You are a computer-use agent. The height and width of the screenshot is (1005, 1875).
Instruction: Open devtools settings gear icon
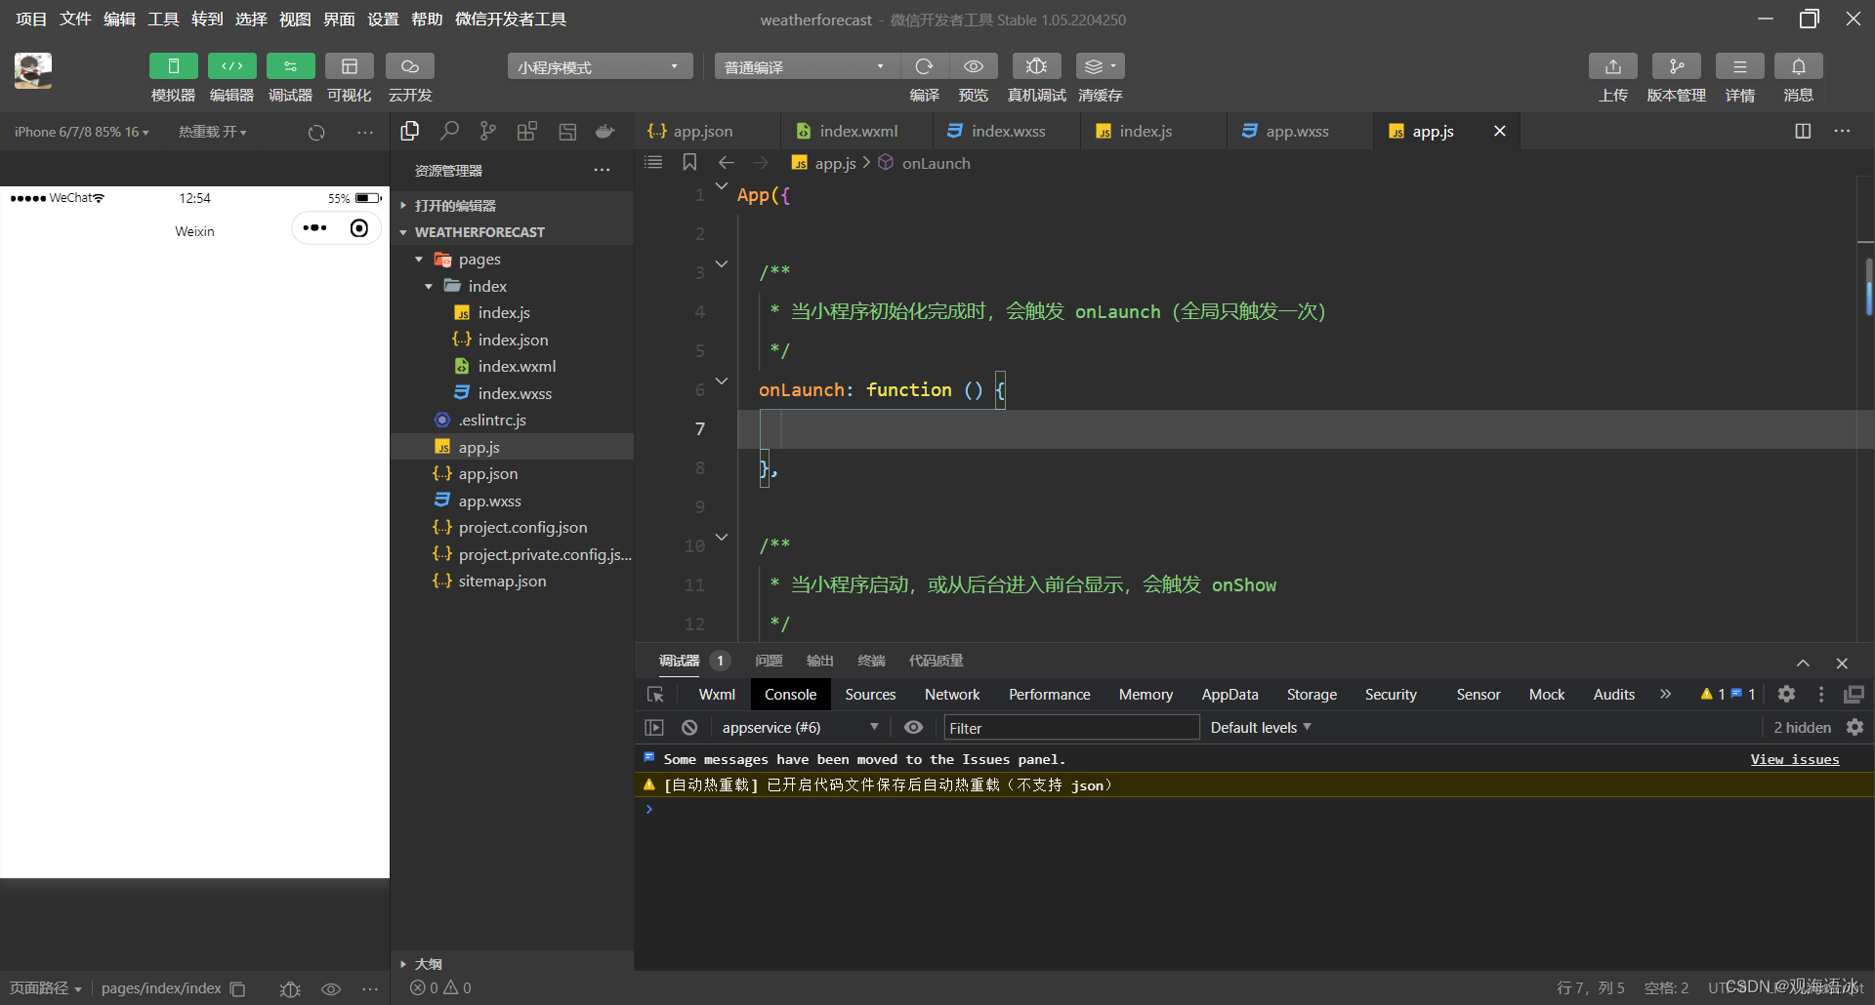coord(1786,694)
